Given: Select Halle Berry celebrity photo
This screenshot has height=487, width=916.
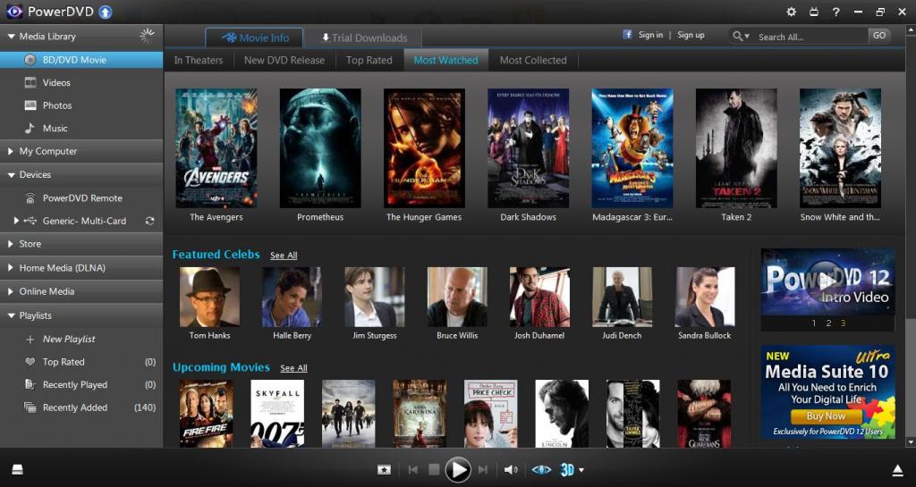Looking at the screenshot, I should (292, 297).
